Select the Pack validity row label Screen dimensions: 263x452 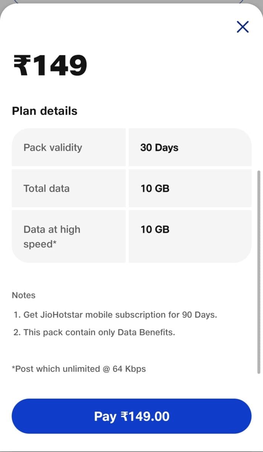[x=53, y=147]
